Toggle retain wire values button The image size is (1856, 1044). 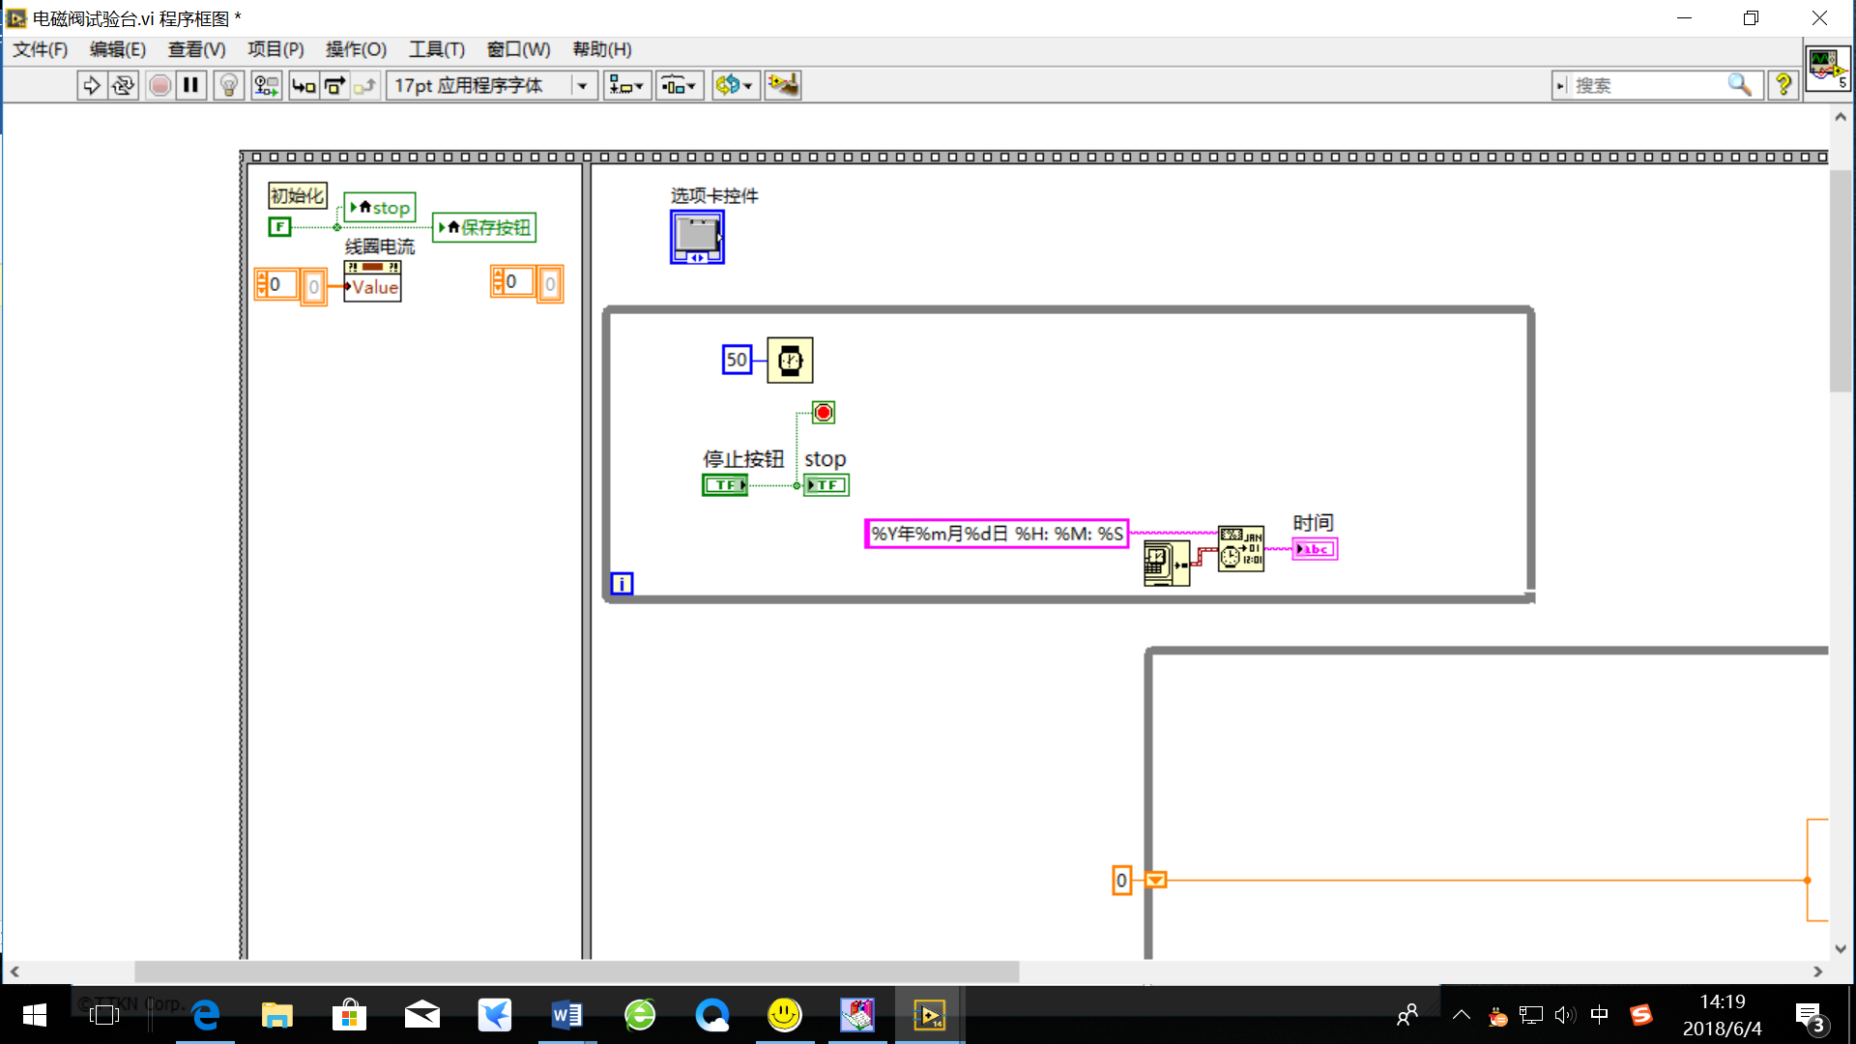tap(266, 86)
